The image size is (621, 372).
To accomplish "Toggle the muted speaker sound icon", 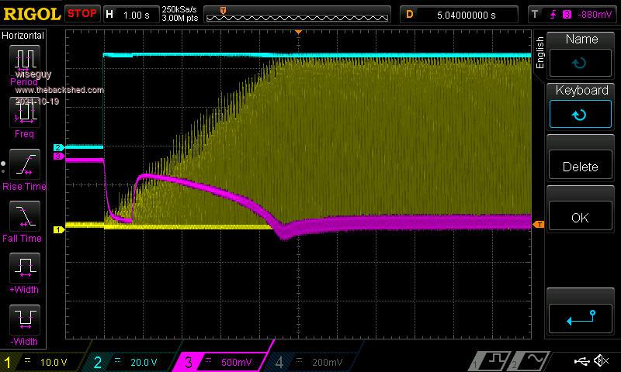I will (601, 361).
